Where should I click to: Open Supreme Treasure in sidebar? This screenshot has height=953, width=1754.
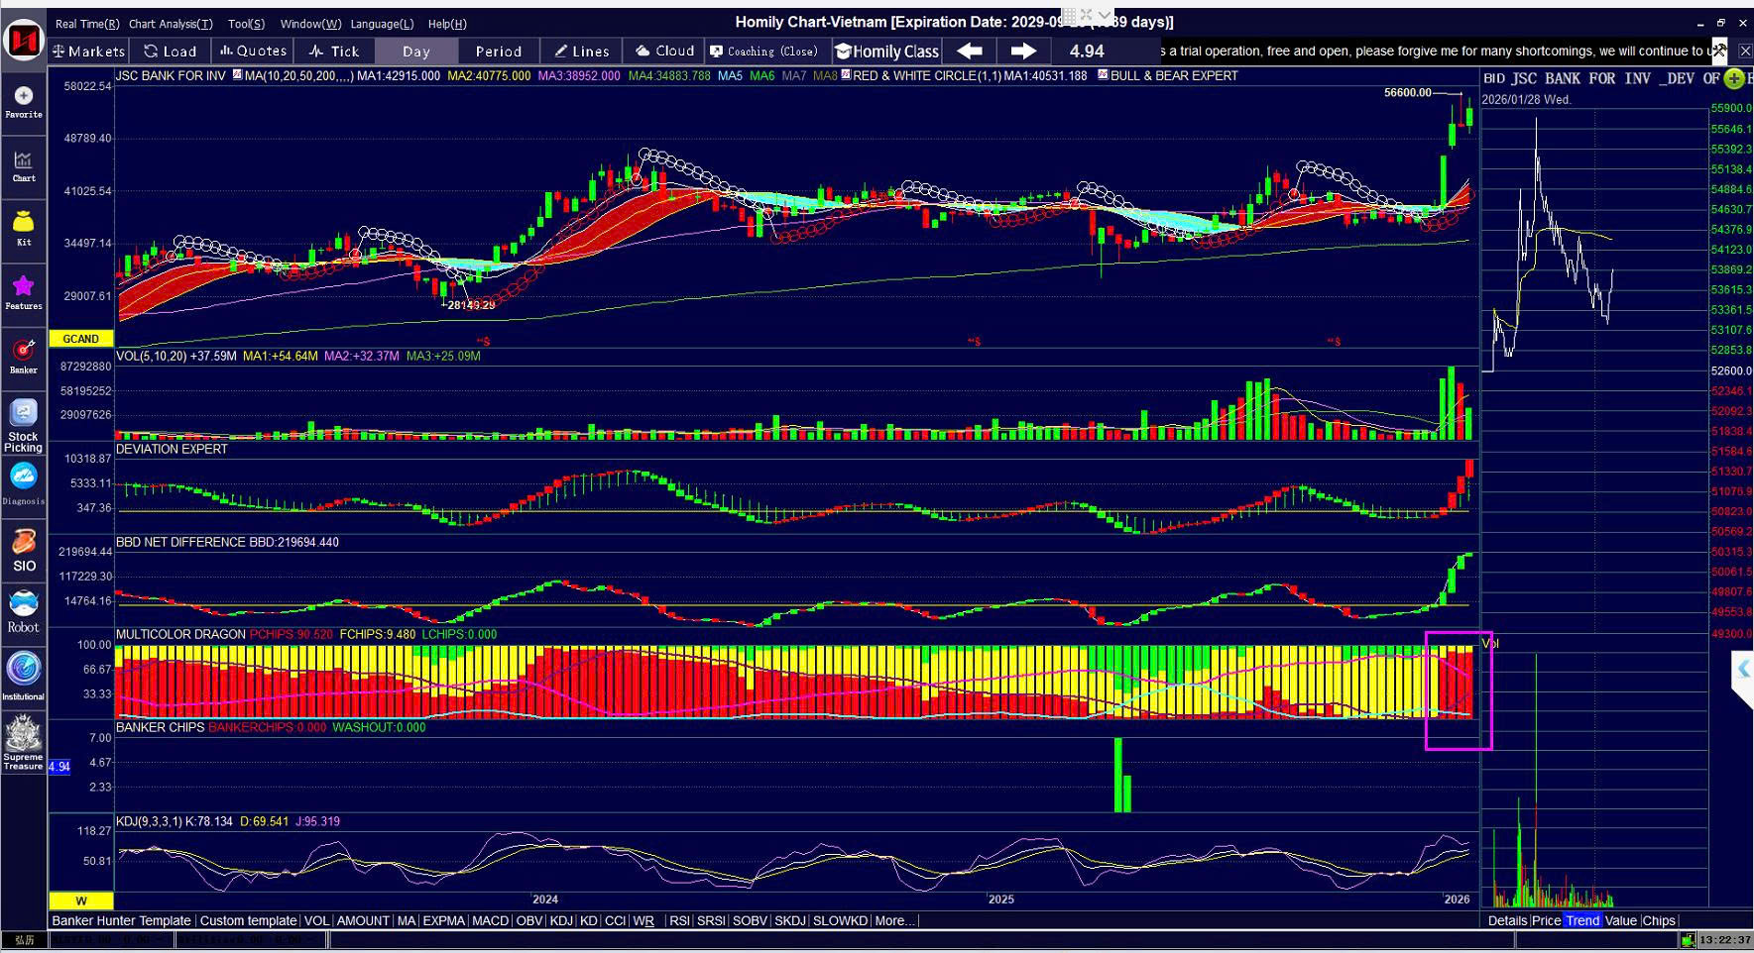point(24,743)
